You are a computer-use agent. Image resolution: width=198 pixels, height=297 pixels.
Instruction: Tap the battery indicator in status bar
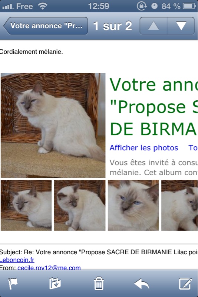189,6
